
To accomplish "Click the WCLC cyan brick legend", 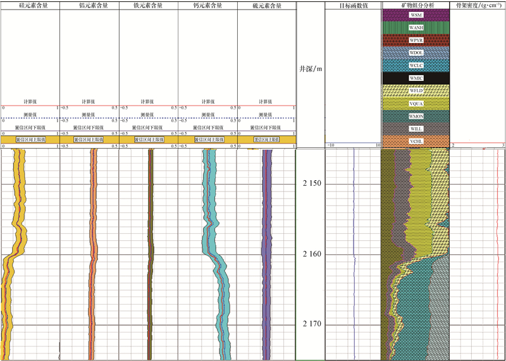I will [416, 65].
